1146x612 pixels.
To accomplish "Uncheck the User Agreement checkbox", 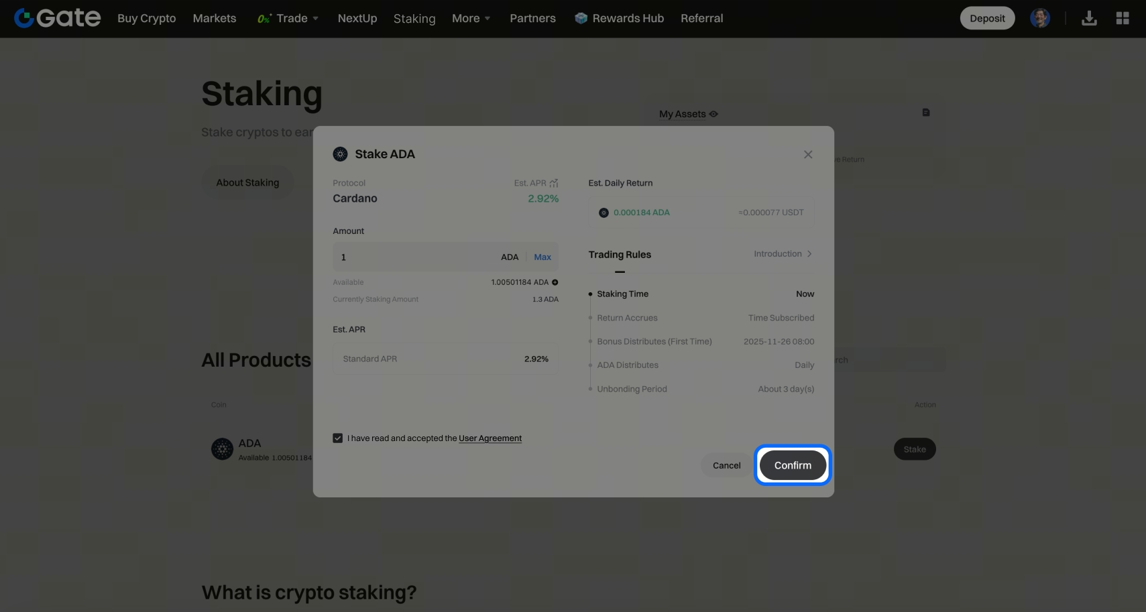I will click(x=338, y=438).
